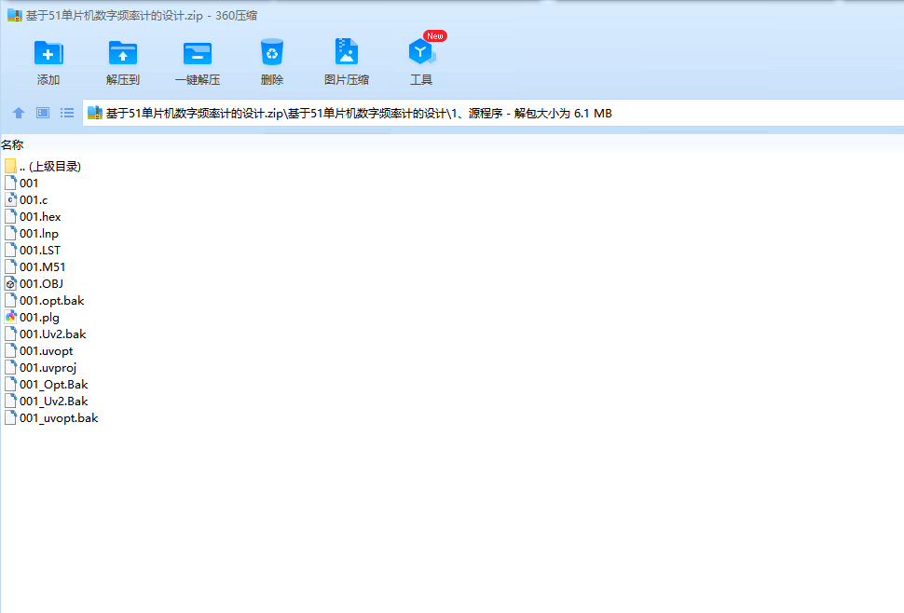Click the blank file icon beside 001.hex
Image resolution: width=904 pixels, height=613 pixels.
pyautogui.click(x=10, y=217)
